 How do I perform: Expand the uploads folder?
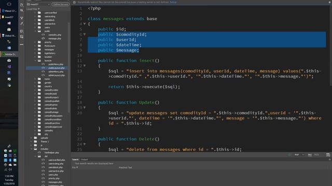point(31,138)
